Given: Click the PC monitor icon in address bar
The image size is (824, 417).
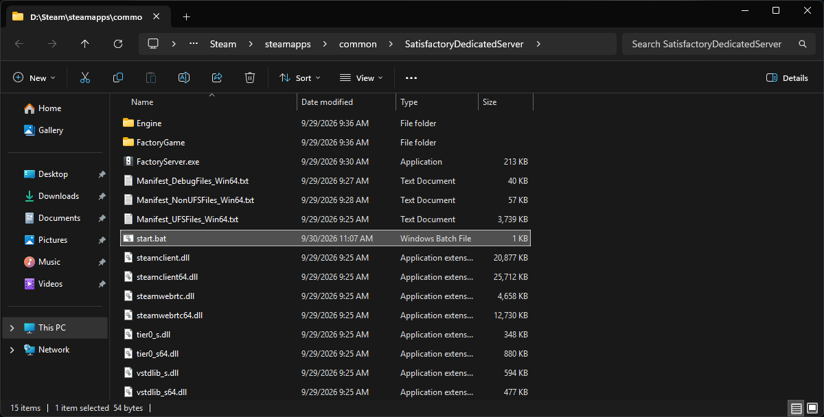Looking at the screenshot, I should point(153,44).
